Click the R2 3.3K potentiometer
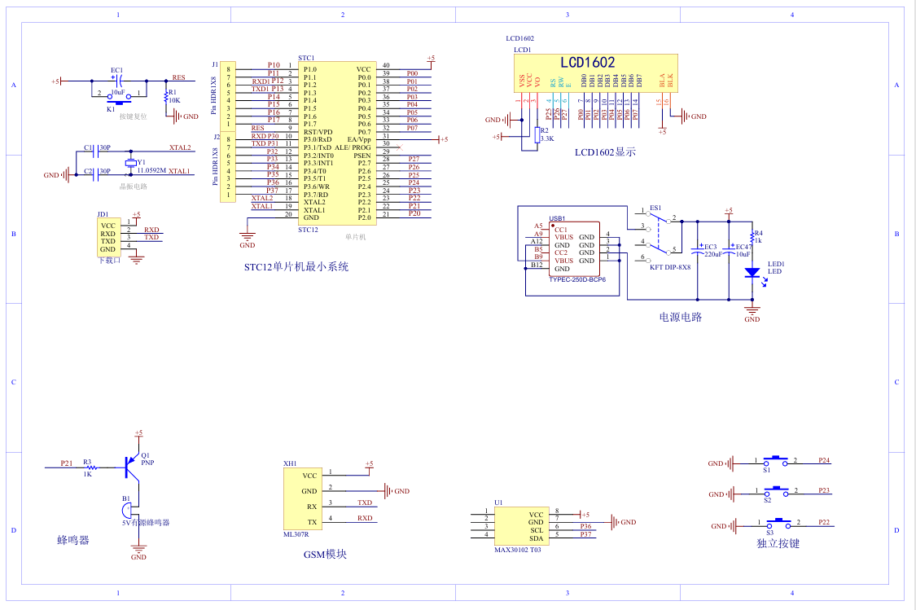Viewport: 916px width, 610px height. coord(537,134)
